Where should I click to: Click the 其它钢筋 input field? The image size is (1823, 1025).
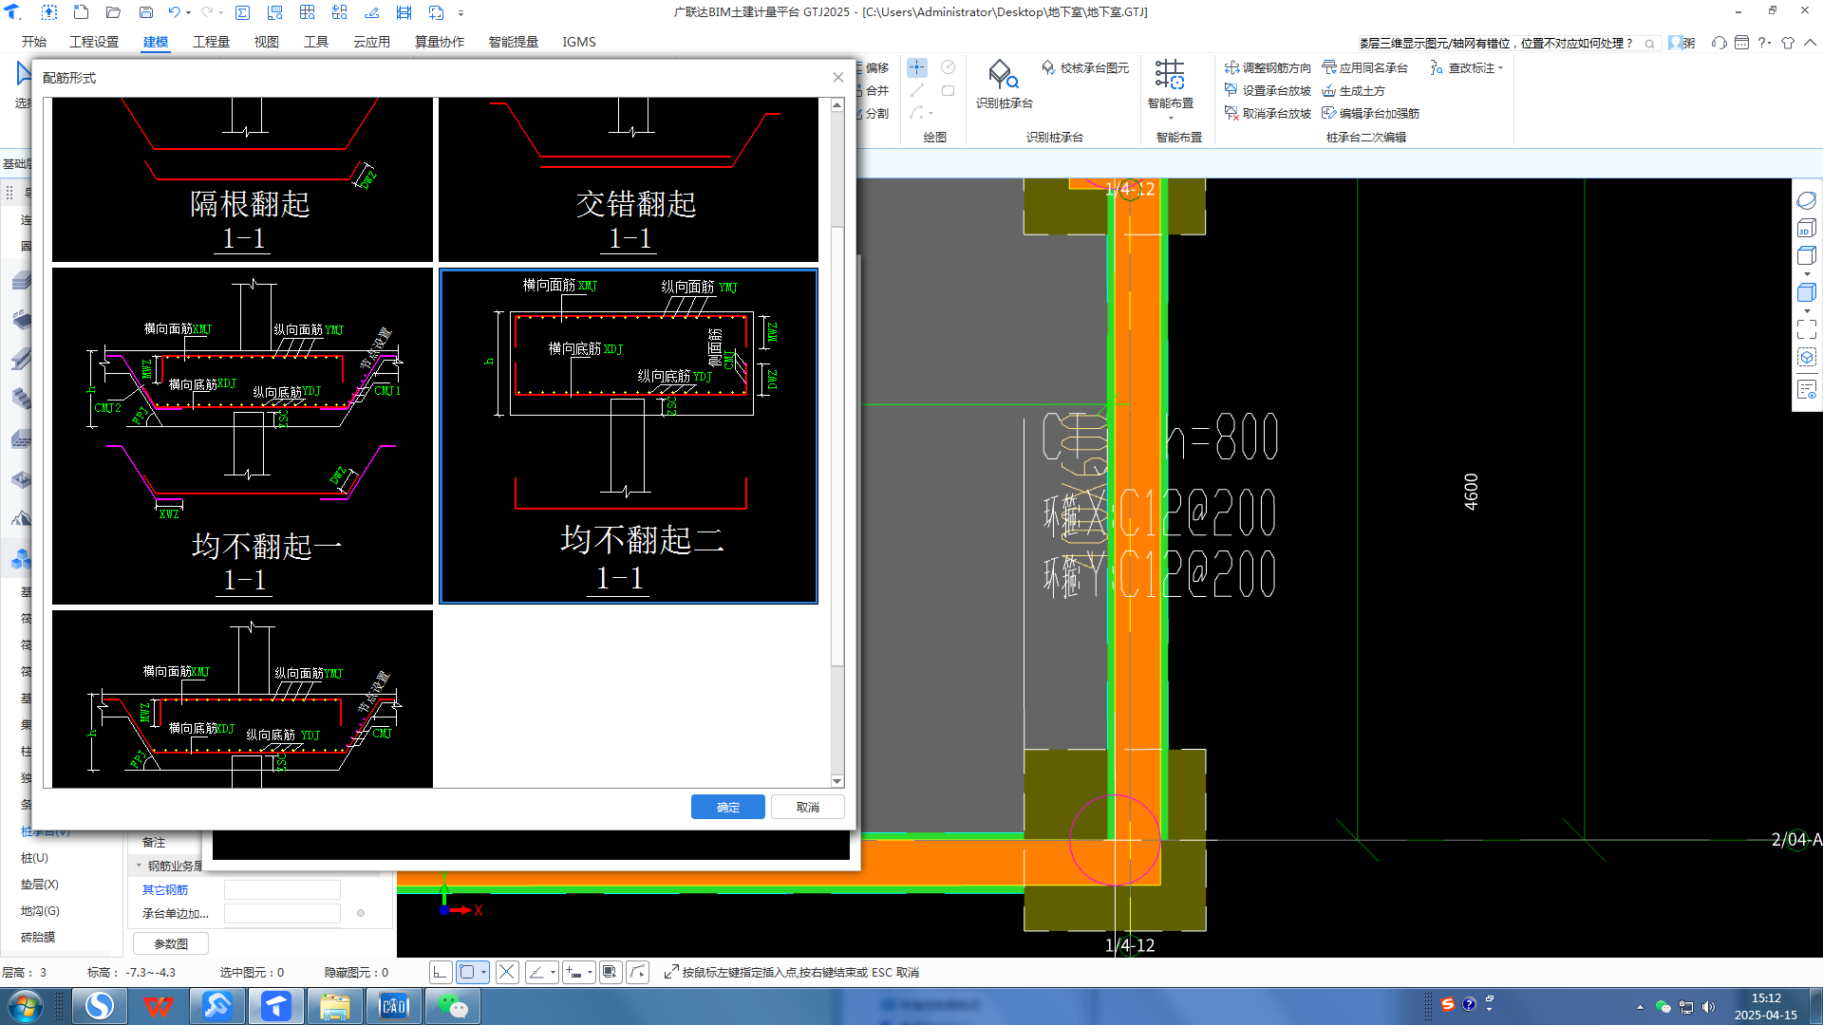click(282, 889)
